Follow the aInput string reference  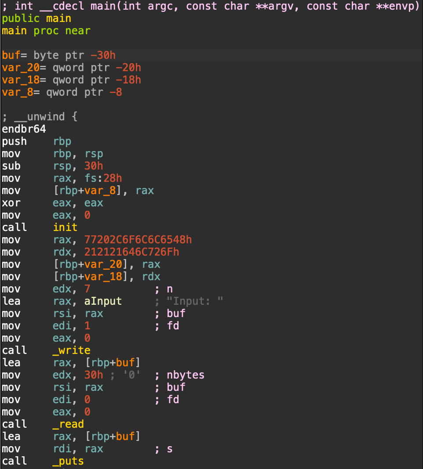coord(103,301)
